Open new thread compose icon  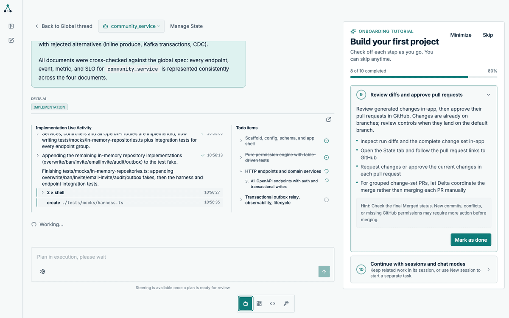coord(11,40)
